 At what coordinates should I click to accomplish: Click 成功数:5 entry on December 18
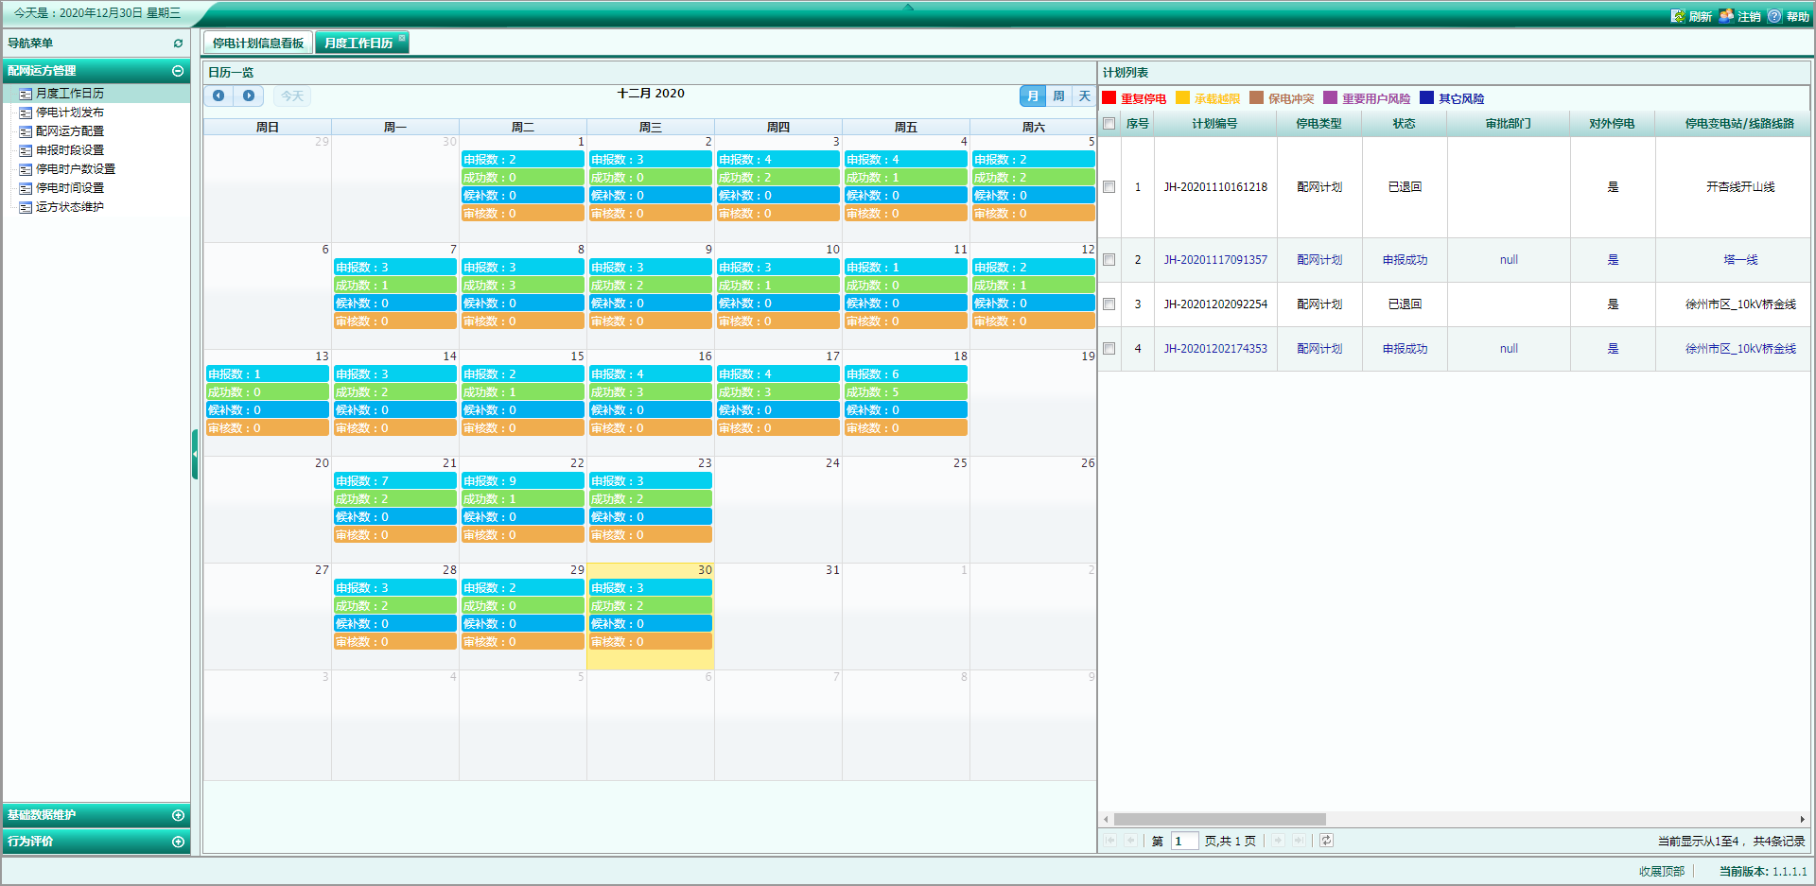[905, 392]
